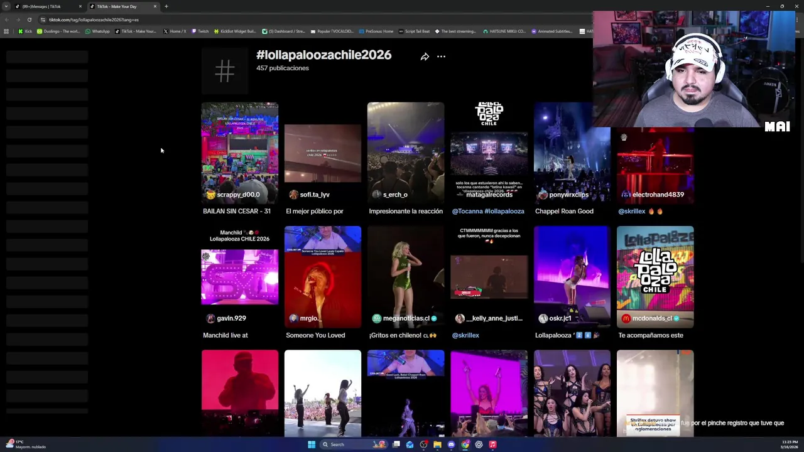Open the Twitch bookmark

(x=200, y=31)
